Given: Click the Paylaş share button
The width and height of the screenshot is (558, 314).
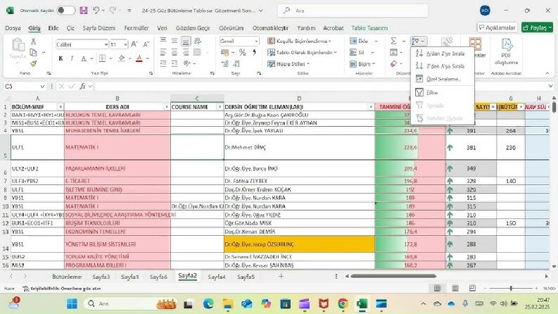Looking at the screenshot, I should coord(537,27).
